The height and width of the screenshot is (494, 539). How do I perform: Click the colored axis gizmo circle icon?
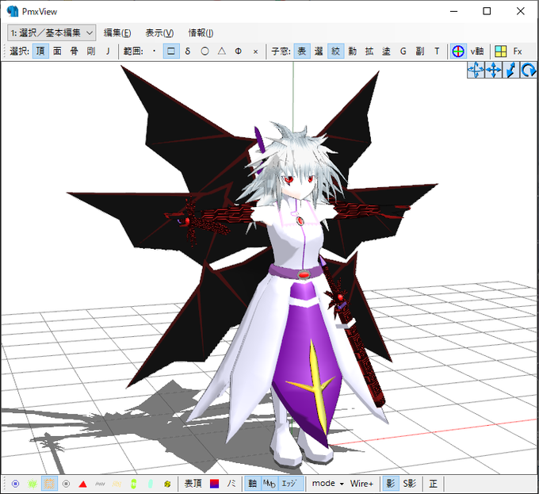pyautogui.click(x=458, y=52)
